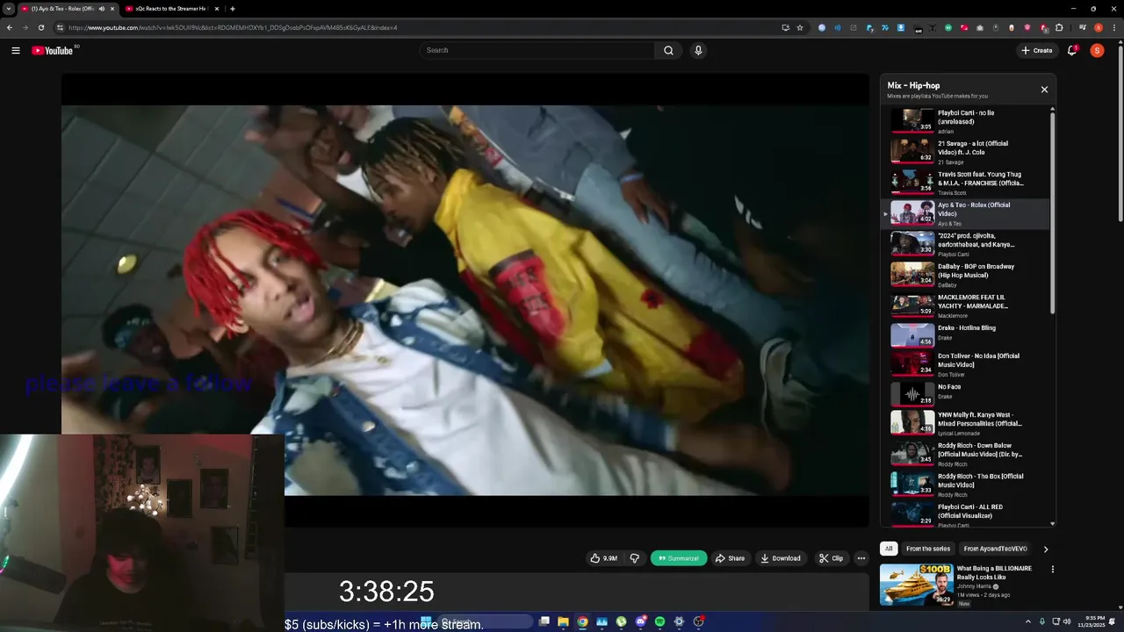The width and height of the screenshot is (1124, 632).
Task: Open Spotify from the taskbar
Action: coord(659,621)
